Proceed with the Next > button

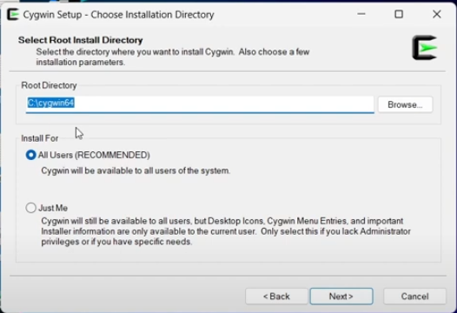pyautogui.click(x=341, y=296)
